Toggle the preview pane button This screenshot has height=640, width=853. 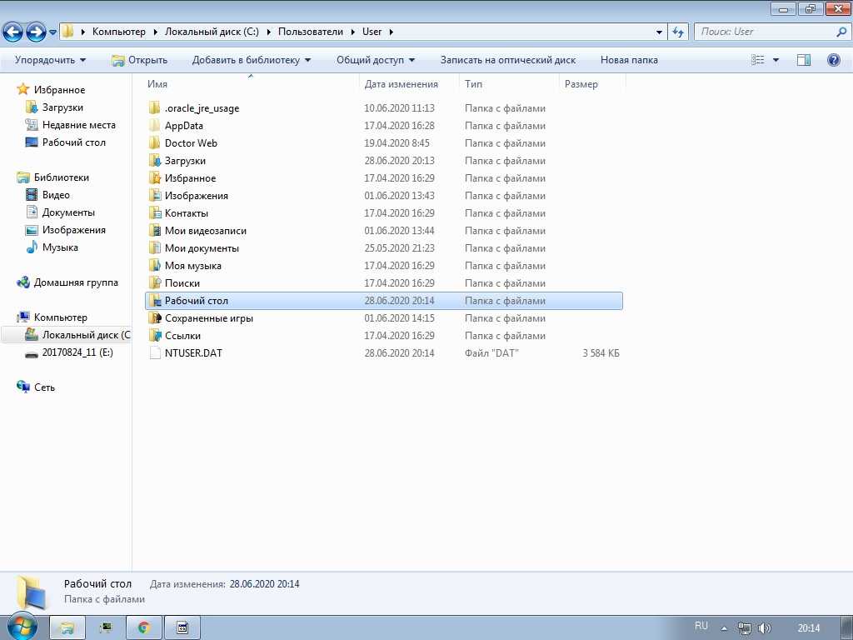click(x=804, y=60)
